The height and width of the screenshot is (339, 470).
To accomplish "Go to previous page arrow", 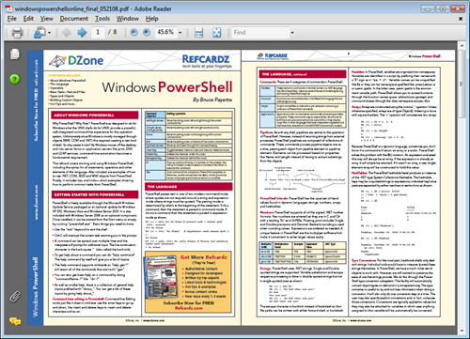I will click(67, 32).
